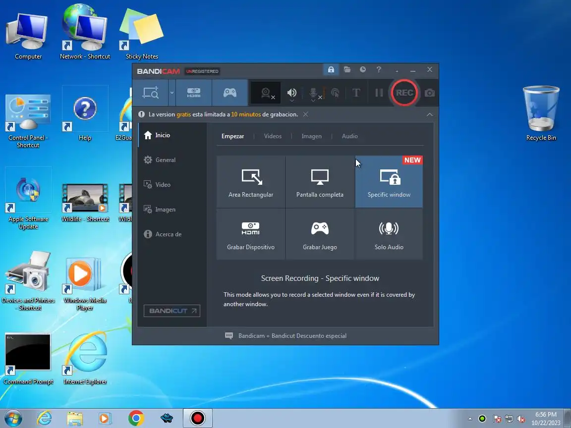Choose the Grabar Dispositivo tile

251,234
